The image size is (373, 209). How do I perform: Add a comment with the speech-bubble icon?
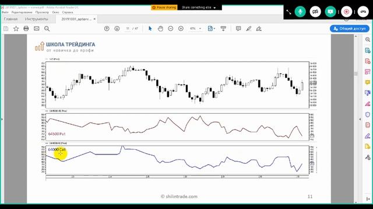238,28
